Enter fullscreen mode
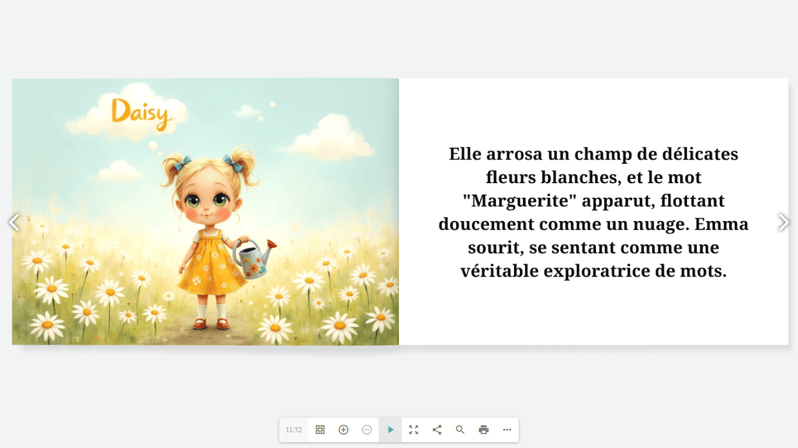798x448 pixels. pos(414,430)
